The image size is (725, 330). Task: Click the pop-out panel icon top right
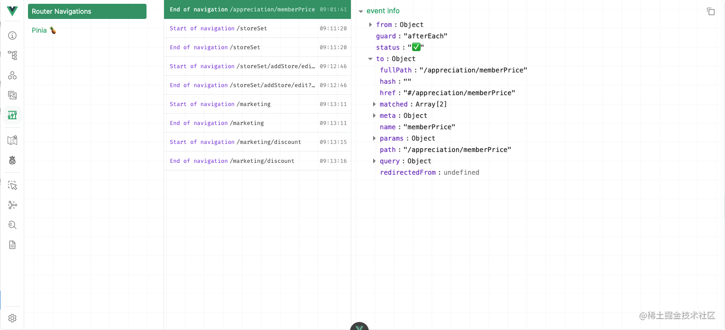[x=711, y=11]
